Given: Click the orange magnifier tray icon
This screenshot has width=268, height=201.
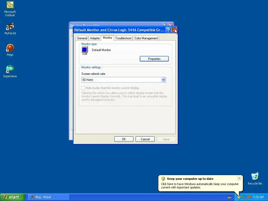Looking at the screenshot, I should coord(249,197).
